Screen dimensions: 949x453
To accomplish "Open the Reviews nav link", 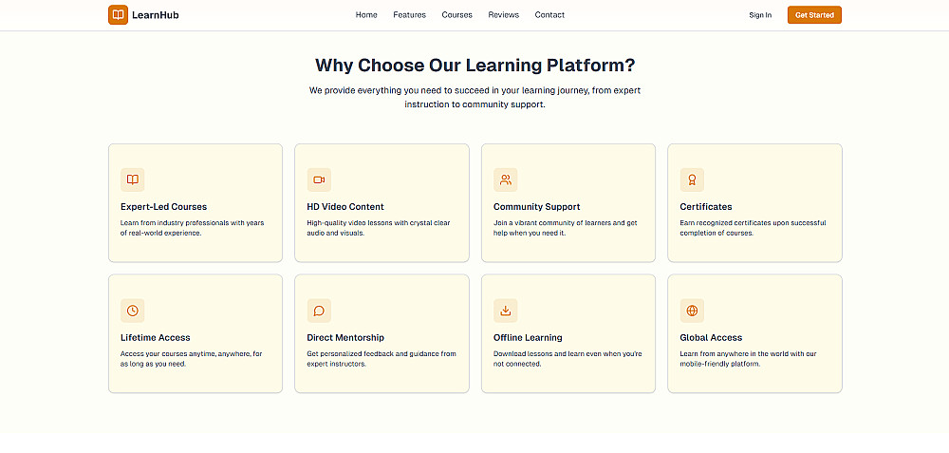I will (504, 15).
